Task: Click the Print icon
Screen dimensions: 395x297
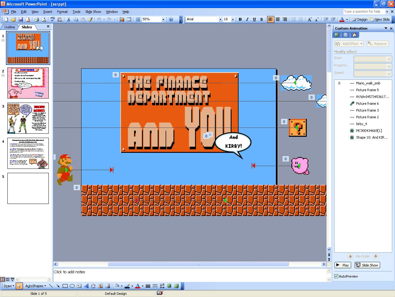Action: click(36, 19)
